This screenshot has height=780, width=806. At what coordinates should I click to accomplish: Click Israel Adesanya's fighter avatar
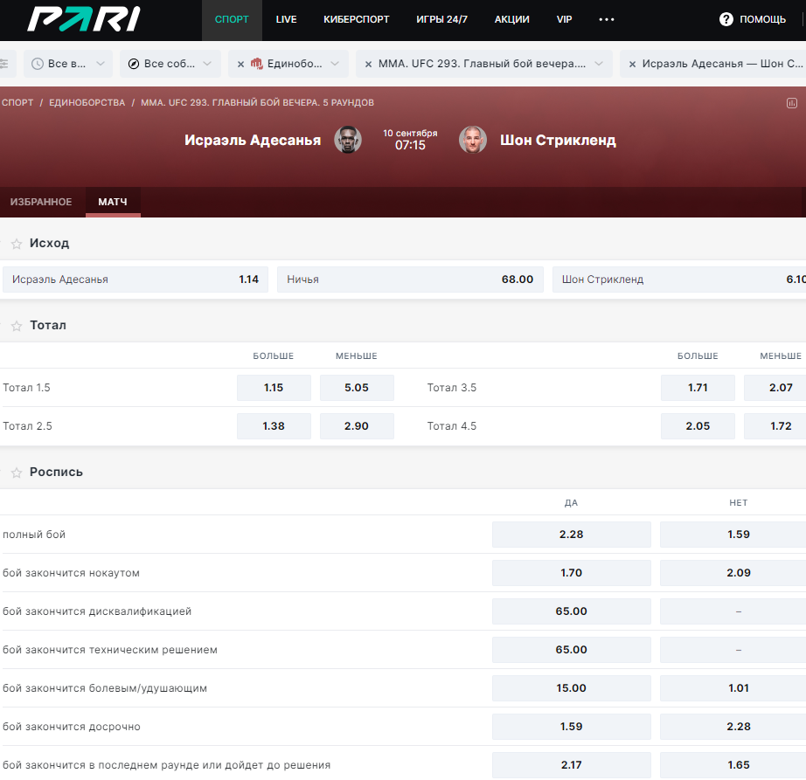(x=348, y=140)
